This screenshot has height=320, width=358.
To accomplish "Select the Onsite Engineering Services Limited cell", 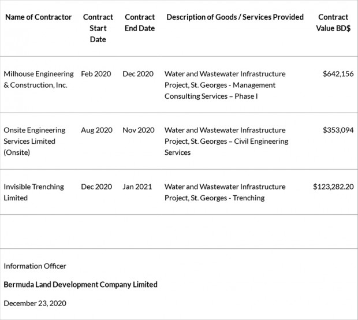I will [x=35, y=142].
